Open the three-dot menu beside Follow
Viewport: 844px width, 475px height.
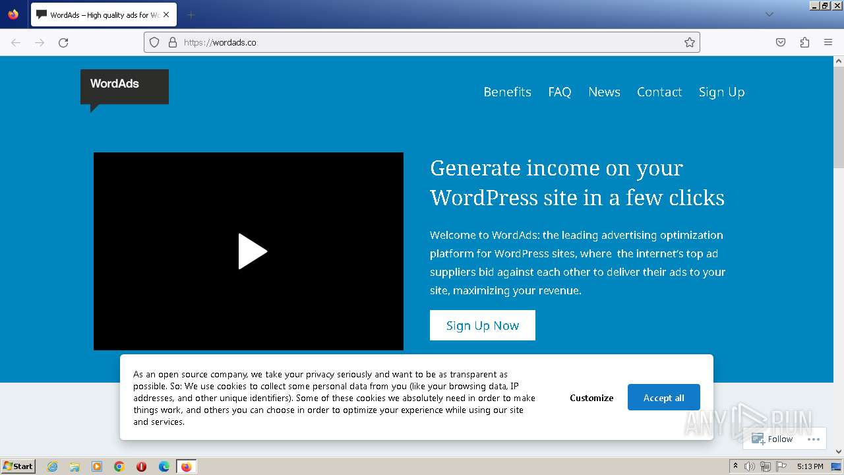[x=814, y=439]
